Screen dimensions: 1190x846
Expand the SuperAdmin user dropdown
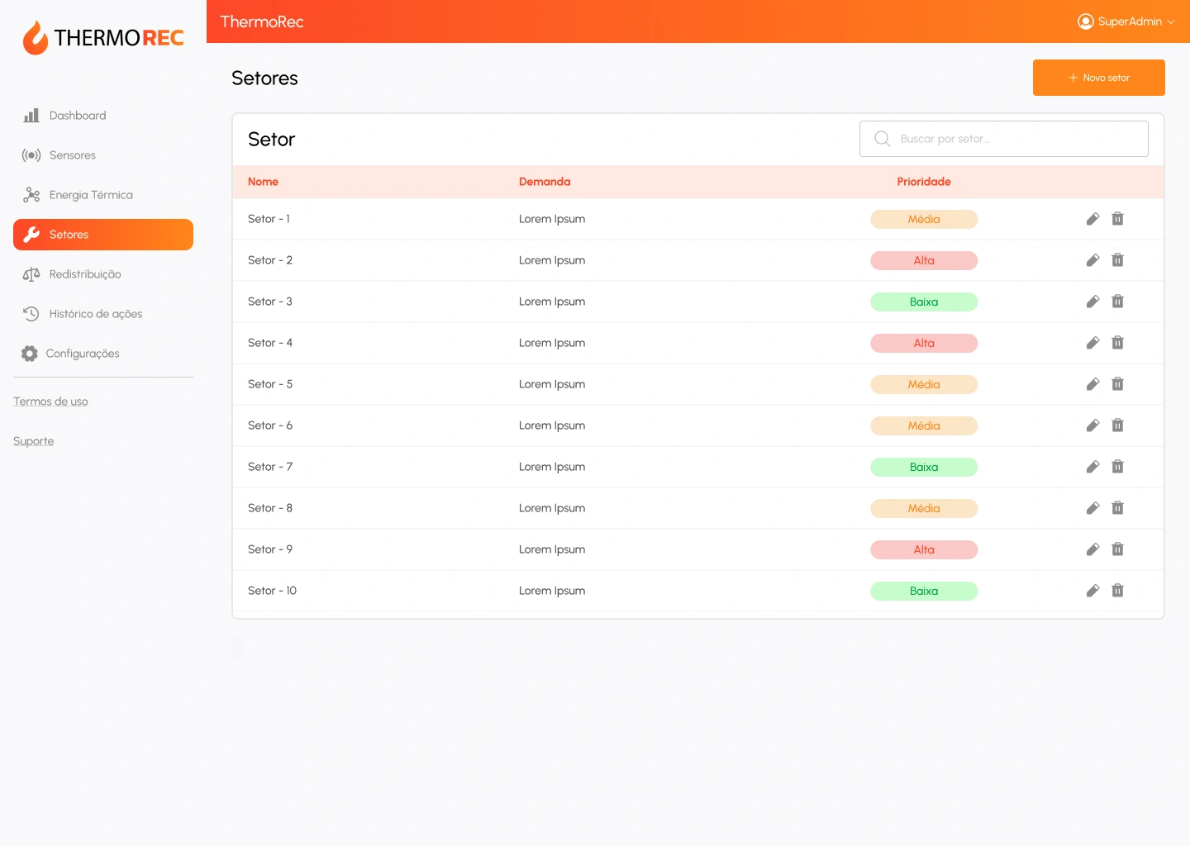point(1126,21)
